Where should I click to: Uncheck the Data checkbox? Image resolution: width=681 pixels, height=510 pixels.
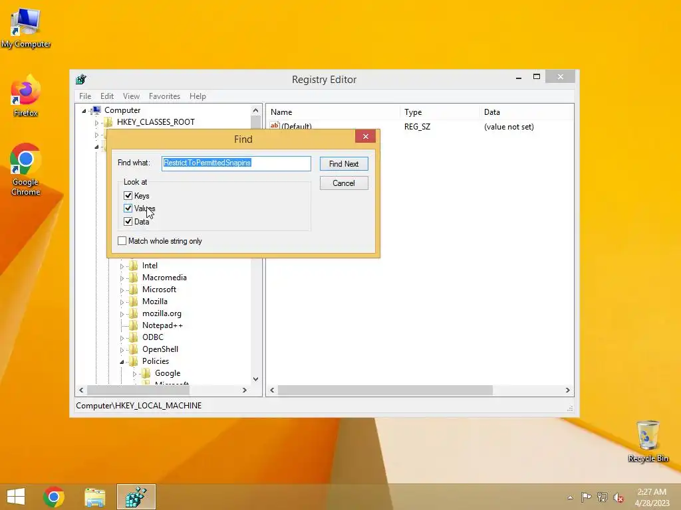(x=128, y=221)
